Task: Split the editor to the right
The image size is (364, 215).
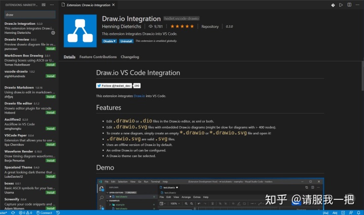Action: (x=349, y=5)
